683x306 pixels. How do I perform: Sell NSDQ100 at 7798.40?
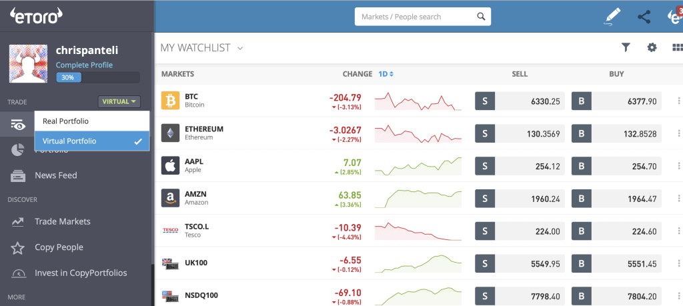(520, 295)
